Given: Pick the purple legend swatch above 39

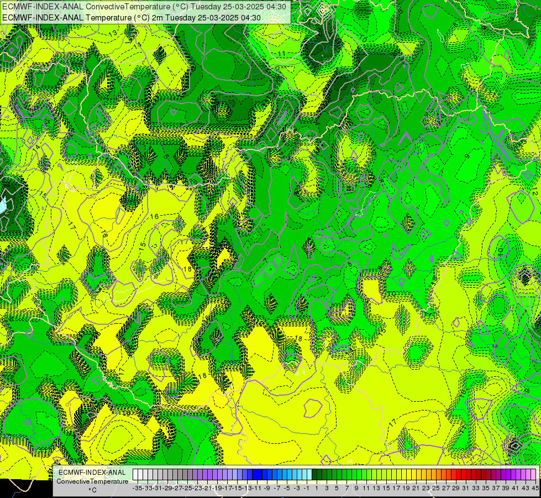Looking at the screenshot, I should [x=503, y=475].
